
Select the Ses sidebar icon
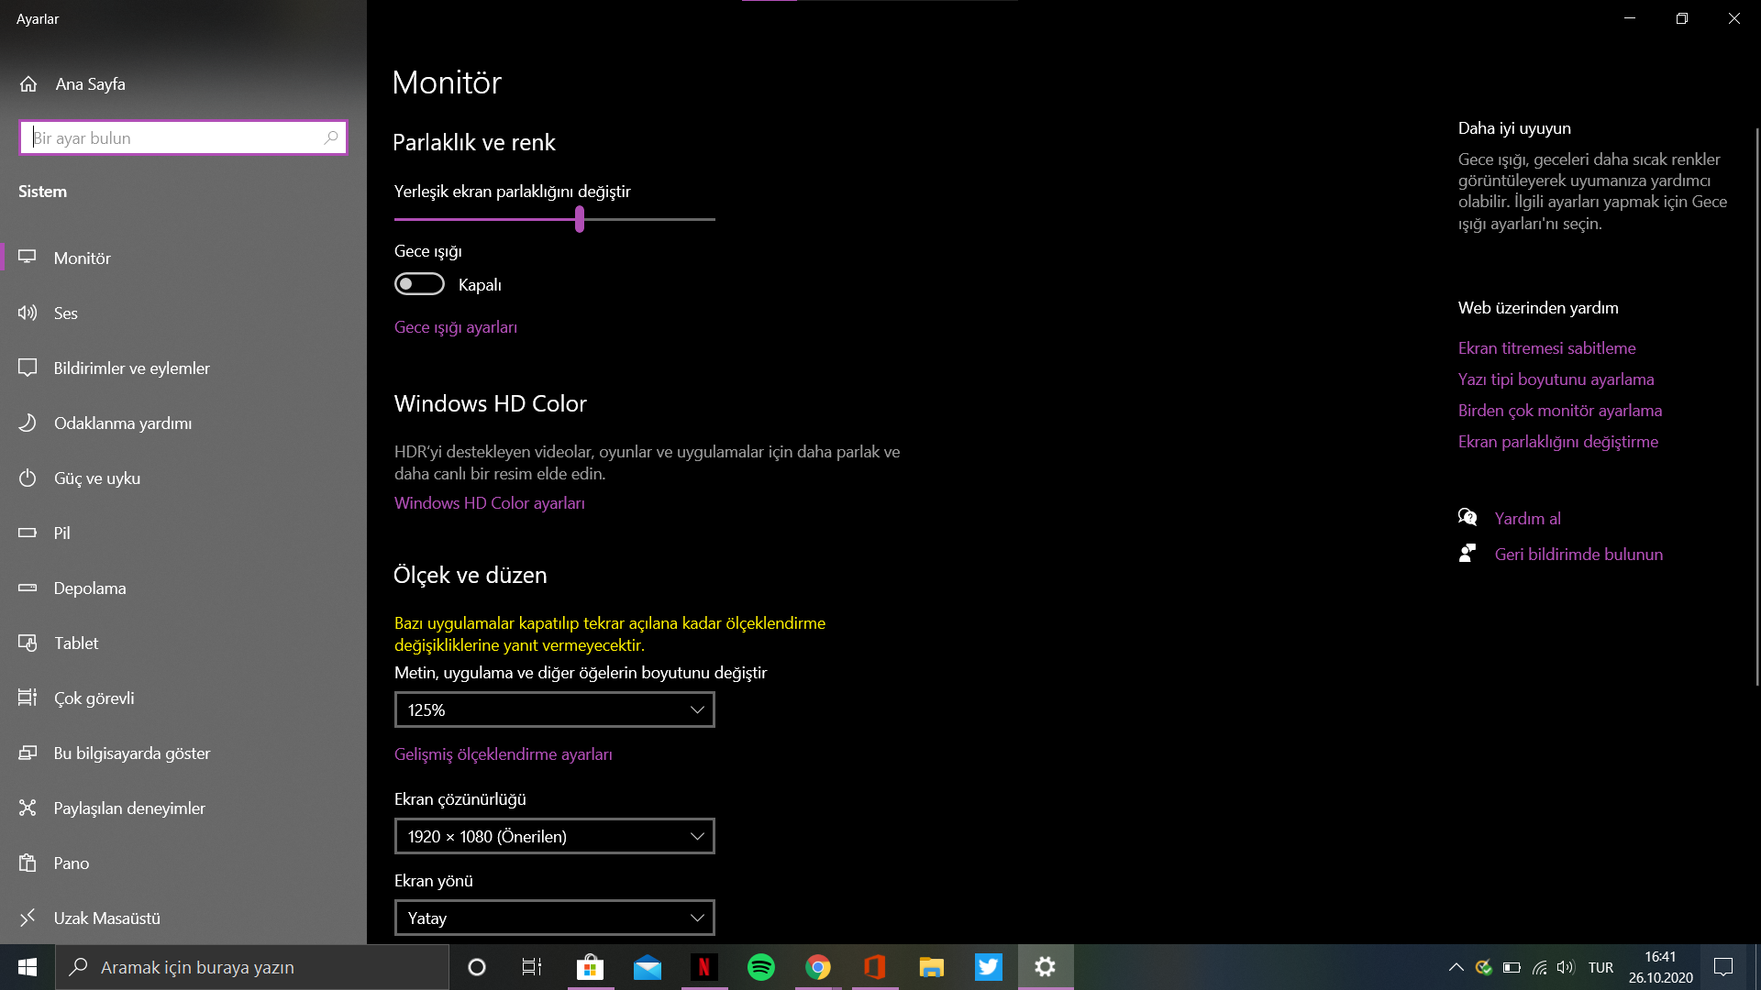click(x=28, y=313)
